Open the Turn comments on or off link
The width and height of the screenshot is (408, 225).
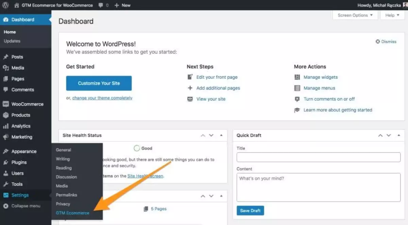tap(329, 99)
